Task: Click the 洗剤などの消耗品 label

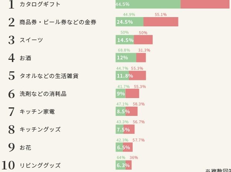Action: pos(43,94)
